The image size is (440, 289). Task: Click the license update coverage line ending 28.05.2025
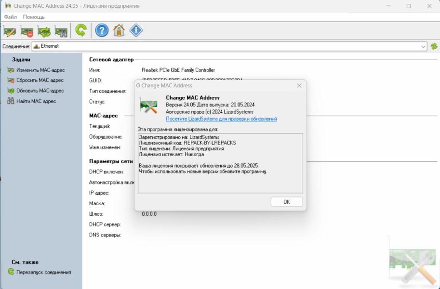click(x=199, y=166)
